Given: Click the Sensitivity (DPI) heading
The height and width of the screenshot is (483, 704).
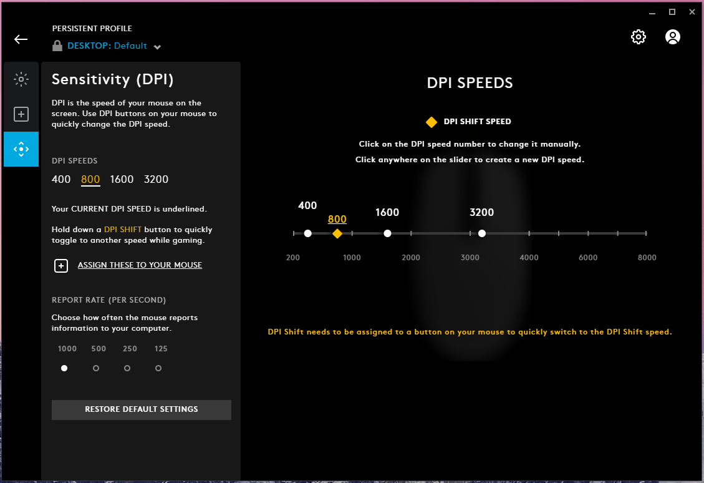Looking at the screenshot, I should (x=112, y=79).
